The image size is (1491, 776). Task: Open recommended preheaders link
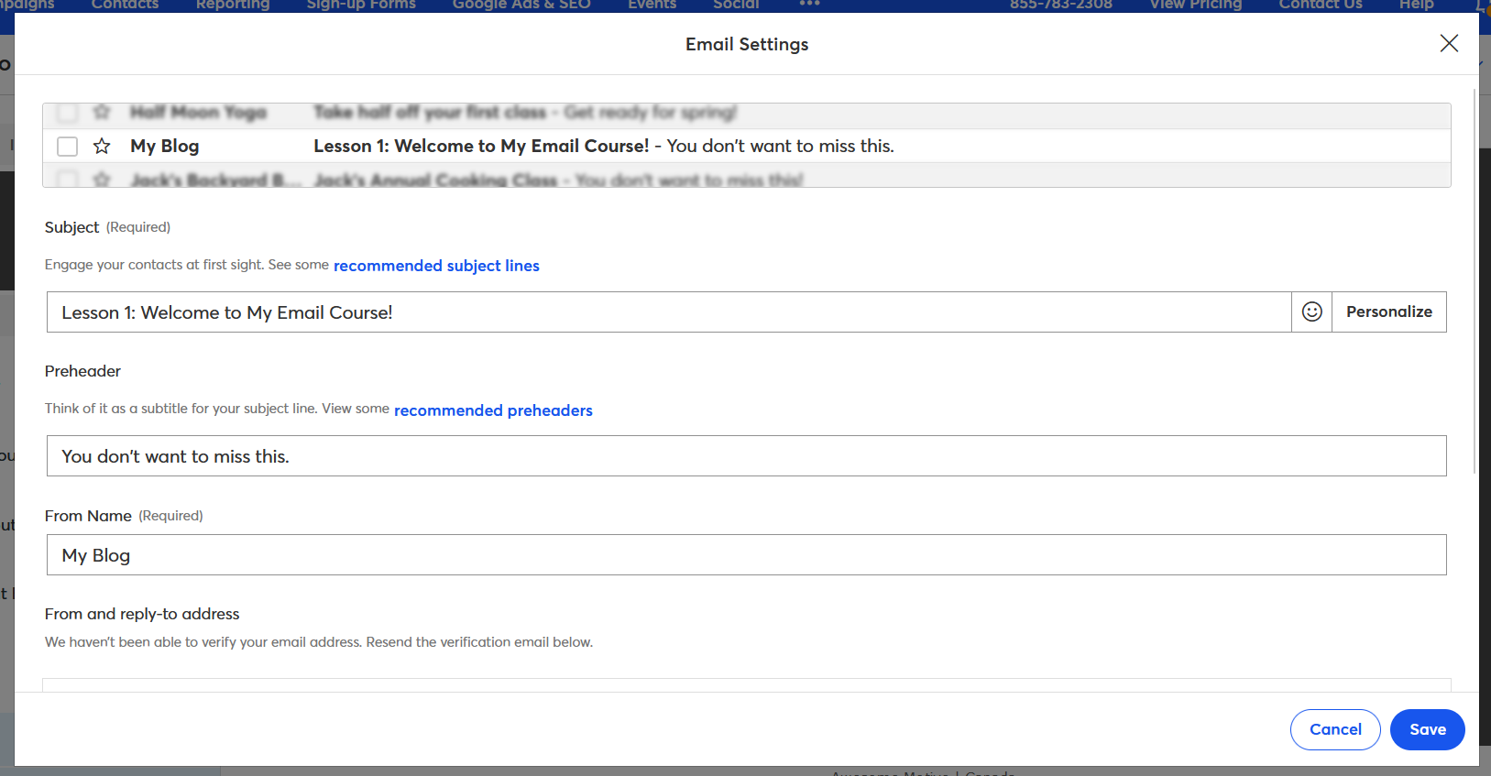(493, 410)
